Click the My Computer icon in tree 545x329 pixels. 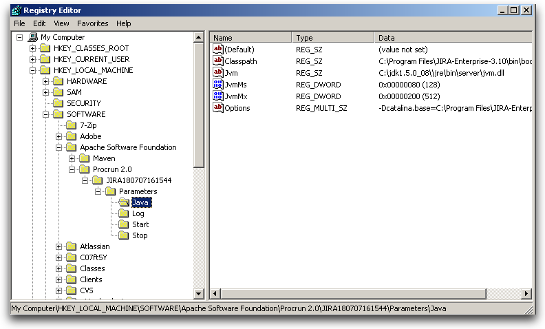[32, 37]
